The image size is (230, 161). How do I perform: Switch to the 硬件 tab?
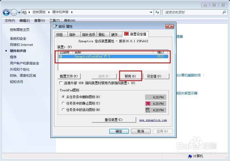(x=116, y=34)
